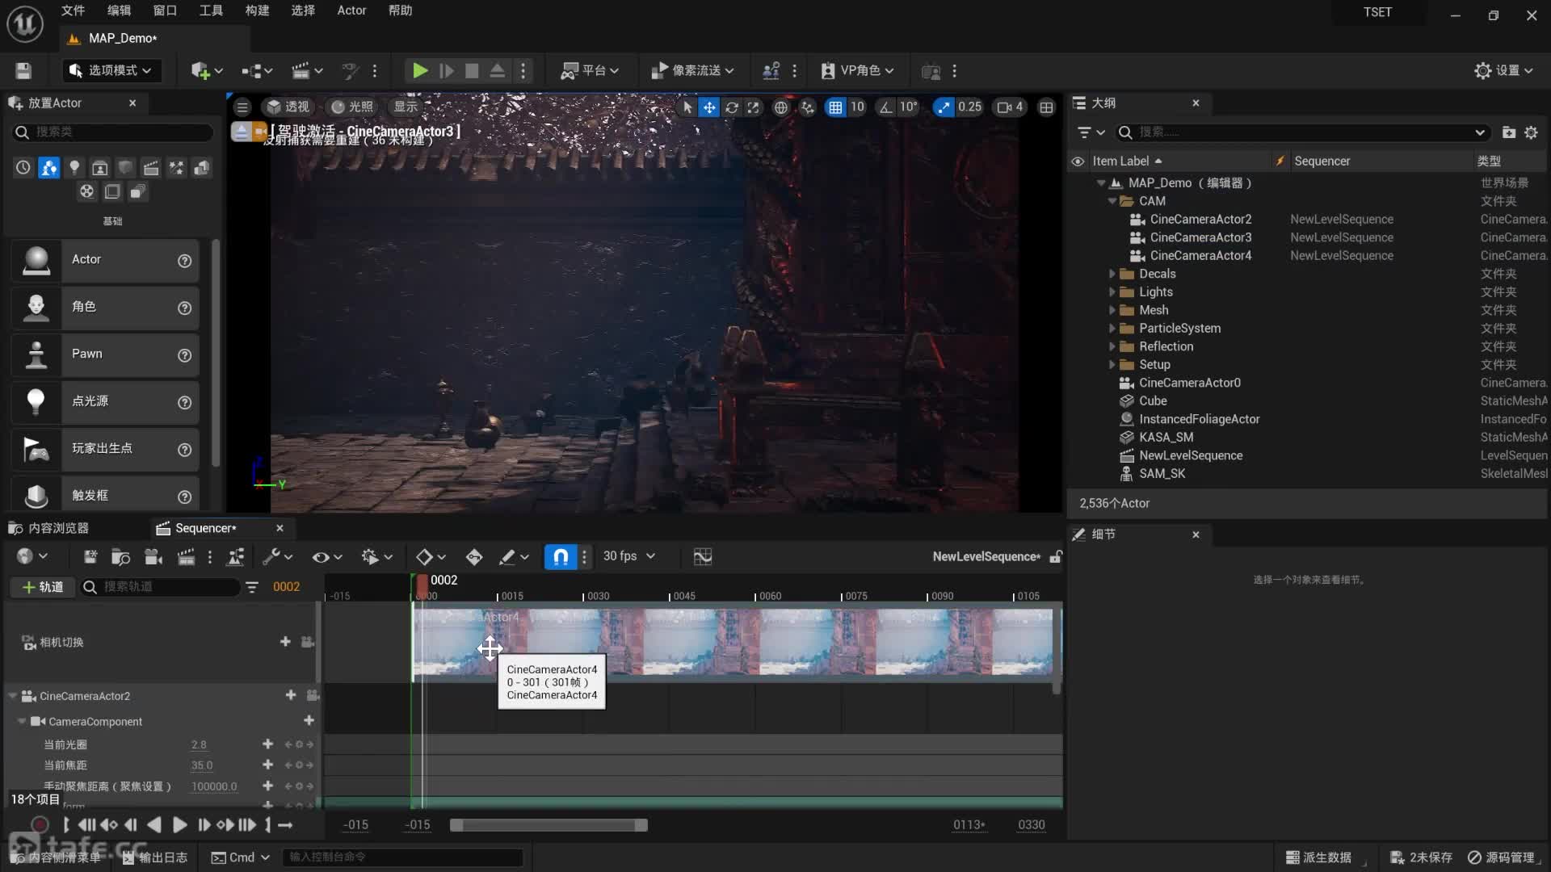1551x872 pixels.
Task: Open the 像素流送 pixel streaming dropdown
Action: click(x=692, y=71)
